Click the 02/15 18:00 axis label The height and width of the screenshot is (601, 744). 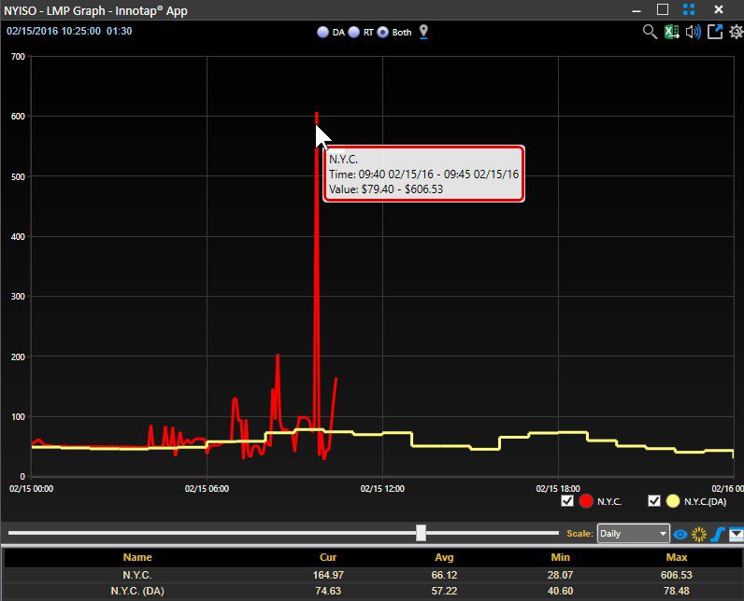click(x=558, y=488)
